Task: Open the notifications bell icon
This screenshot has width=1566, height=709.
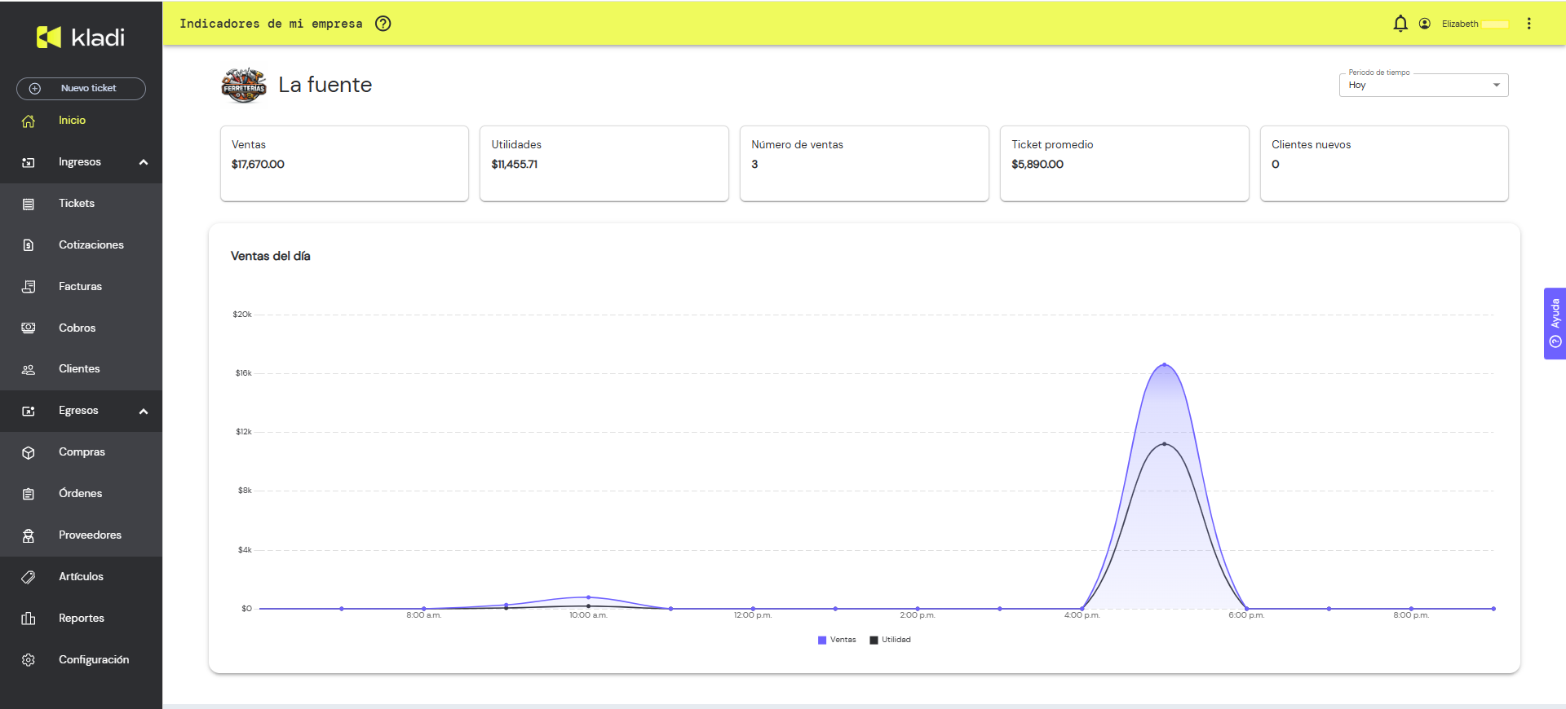Action: pyautogui.click(x=1400, y=24)
